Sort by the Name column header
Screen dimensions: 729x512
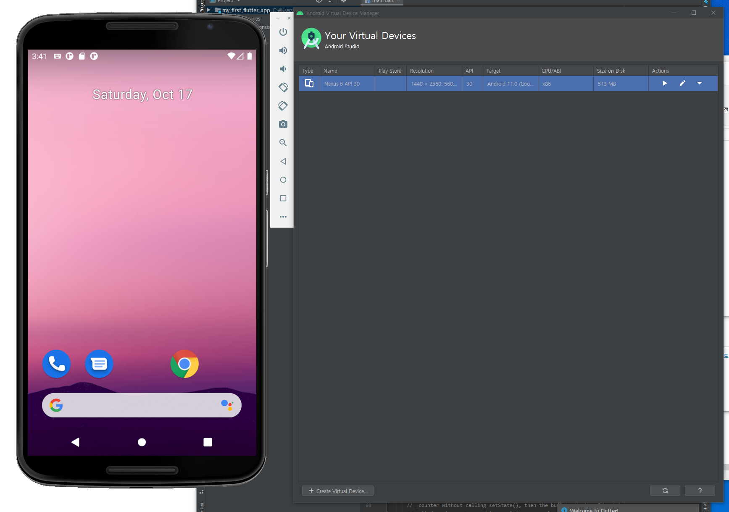347,71
